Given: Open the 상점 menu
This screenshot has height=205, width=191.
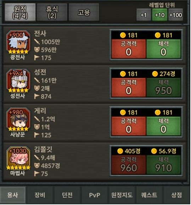Looking at the screenshot, I should pos(176,195).
